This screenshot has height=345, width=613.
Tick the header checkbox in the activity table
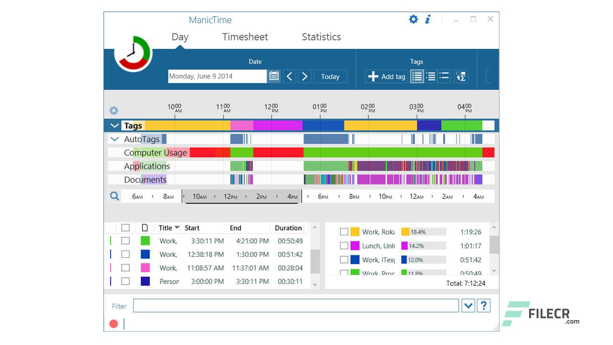coord(125,227)
